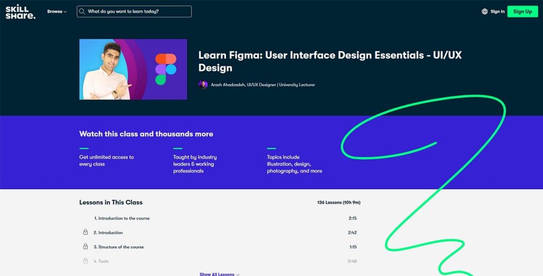Click the search magnifier icon
Viewport: 543px width, 276px height.
(x=82, y=12)
